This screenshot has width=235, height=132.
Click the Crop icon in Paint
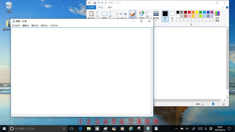click(x=110, y=12)
